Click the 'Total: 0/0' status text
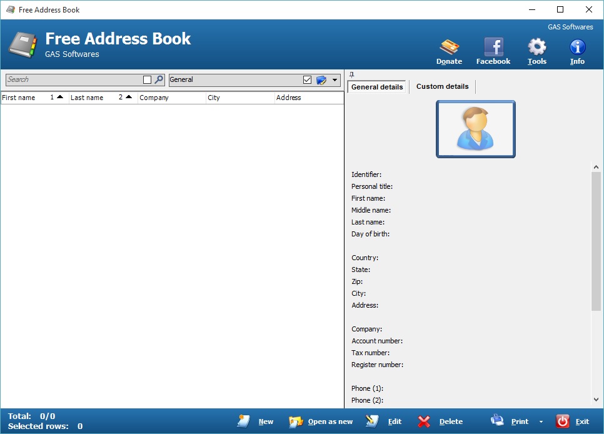This screenshot has height=434, width=604. pos(32,416)
